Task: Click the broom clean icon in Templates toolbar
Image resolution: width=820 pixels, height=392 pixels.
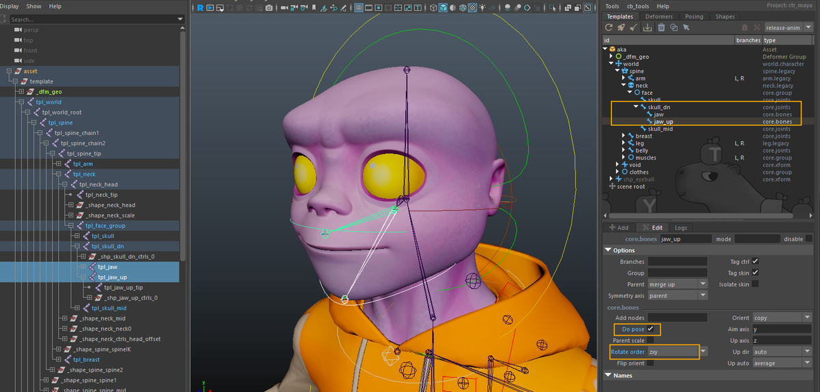Action: coord(634,27)
